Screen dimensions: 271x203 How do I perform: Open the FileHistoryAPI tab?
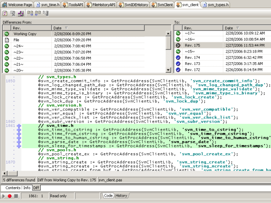[x=101, y=5]
